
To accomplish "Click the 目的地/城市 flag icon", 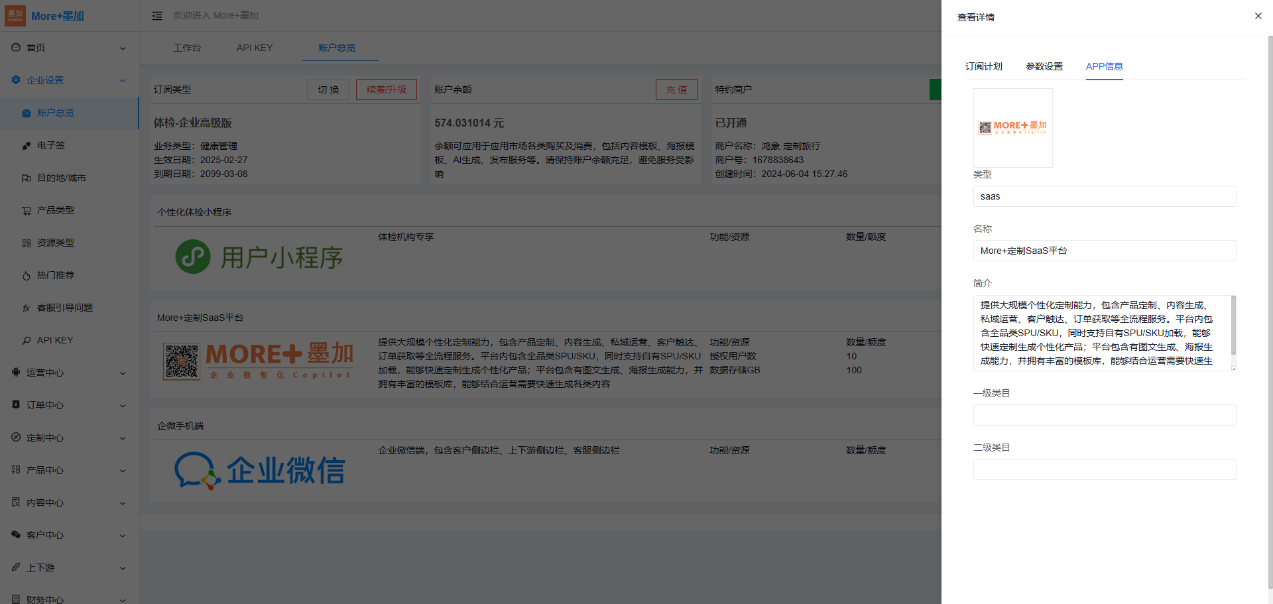I will pos(27,178).
